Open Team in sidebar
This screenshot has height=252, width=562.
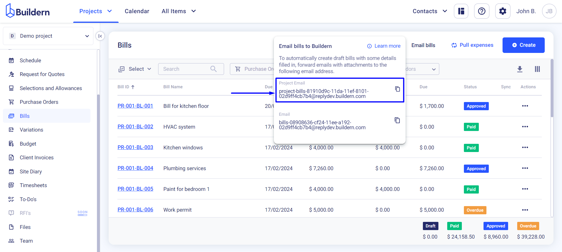tap(26, 241)
